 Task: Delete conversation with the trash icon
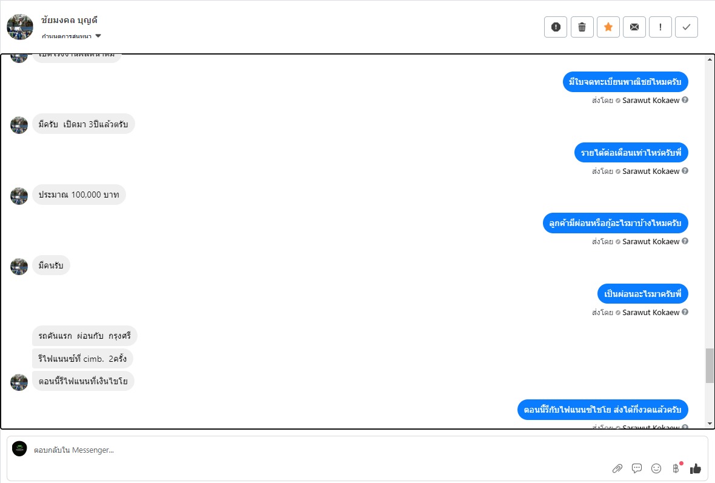click(582, 27)
